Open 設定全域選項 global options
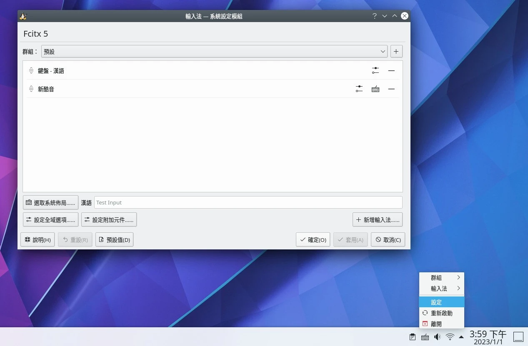This screenshot has width=528, height=346. coord(50,220)
